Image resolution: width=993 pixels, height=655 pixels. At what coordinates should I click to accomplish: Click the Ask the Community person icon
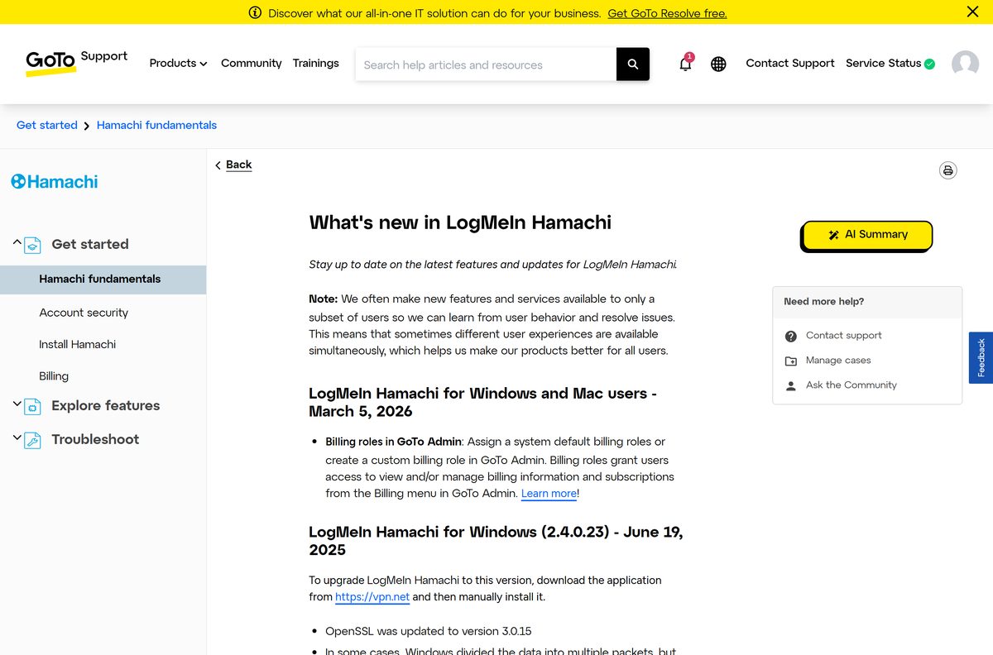[x=791, y=385]
